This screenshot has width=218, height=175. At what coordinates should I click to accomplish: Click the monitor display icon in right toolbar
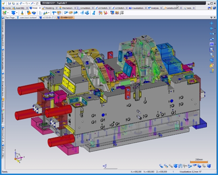pyautogui.click(x=212, y=44)
